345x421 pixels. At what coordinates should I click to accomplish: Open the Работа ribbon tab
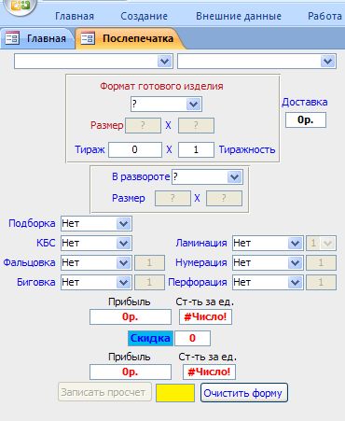pos(325,16)
